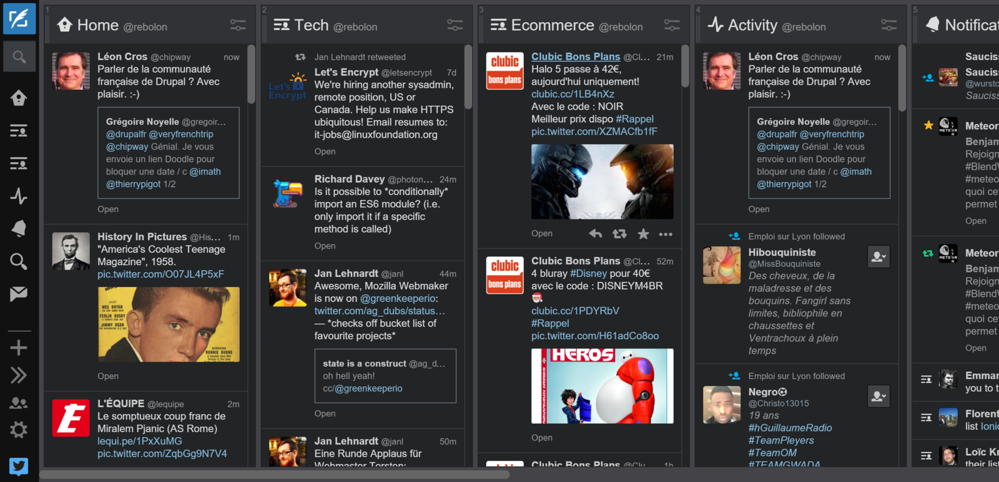Expand the sidebar with double-arrow icon
This screenshot has height=482, width=999.
[19, 375]
